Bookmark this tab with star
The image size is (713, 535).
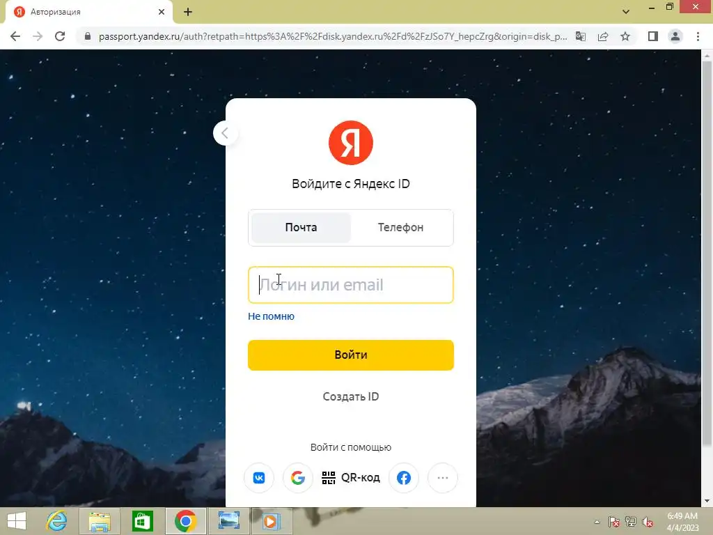(625, 36)
